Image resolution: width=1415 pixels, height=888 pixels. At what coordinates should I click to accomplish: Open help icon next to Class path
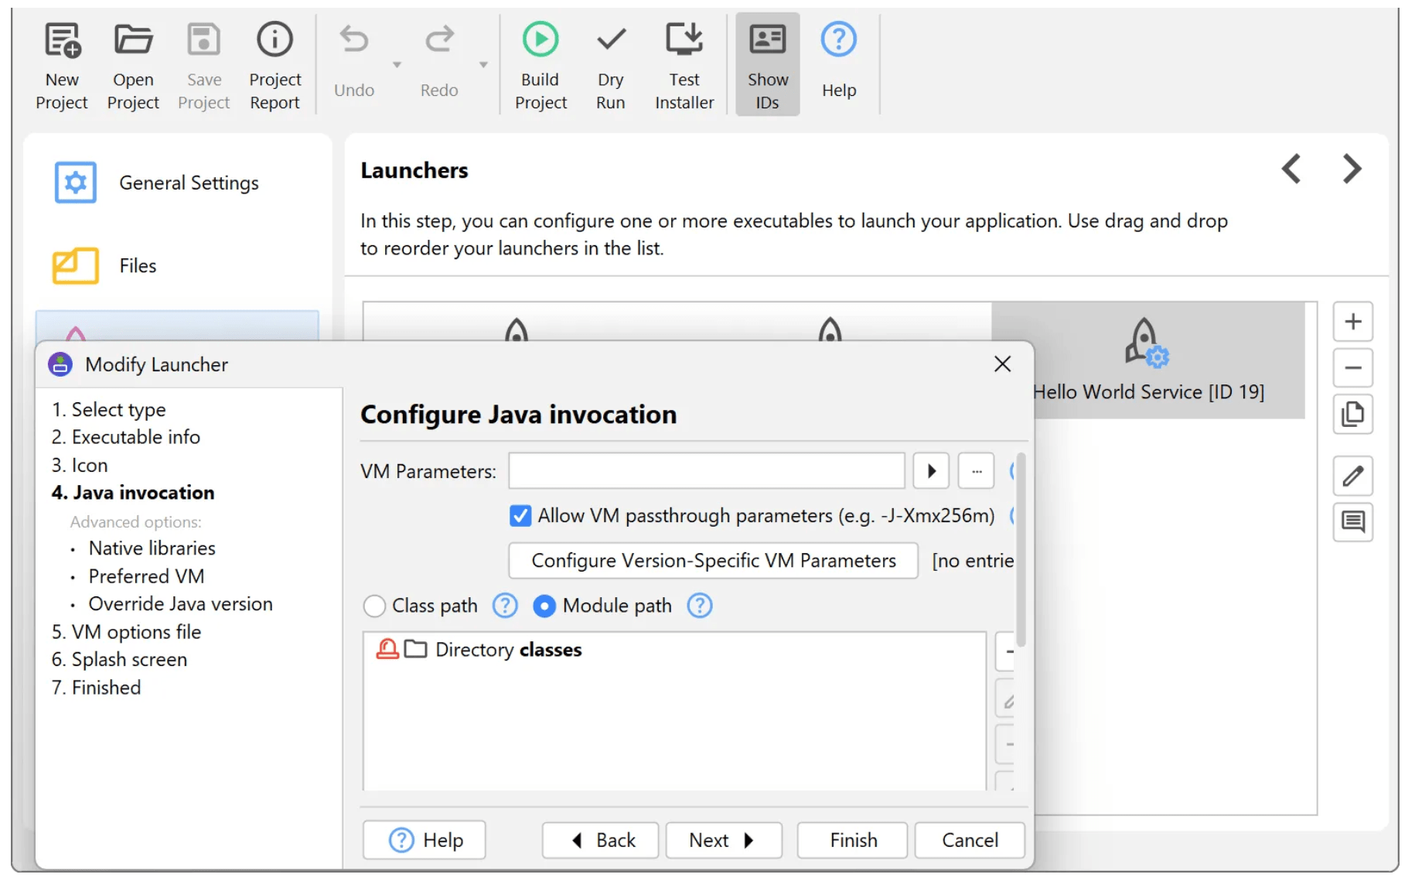coord(505,606)
